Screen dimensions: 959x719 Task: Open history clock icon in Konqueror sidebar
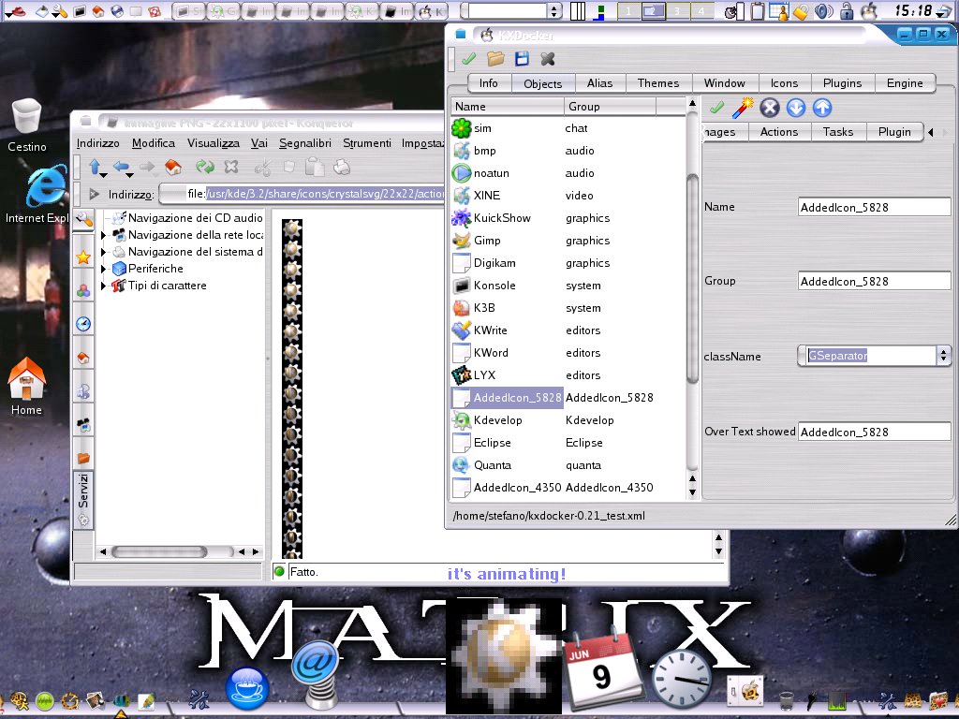(83, 323)
